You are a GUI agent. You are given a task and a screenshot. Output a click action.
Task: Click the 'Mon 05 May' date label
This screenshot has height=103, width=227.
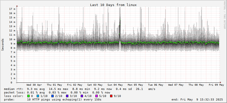click(x=135, y=85)
